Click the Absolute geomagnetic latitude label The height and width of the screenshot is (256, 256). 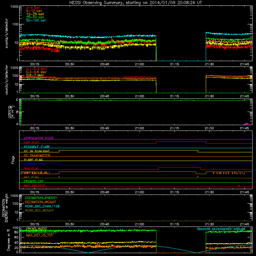221,229
